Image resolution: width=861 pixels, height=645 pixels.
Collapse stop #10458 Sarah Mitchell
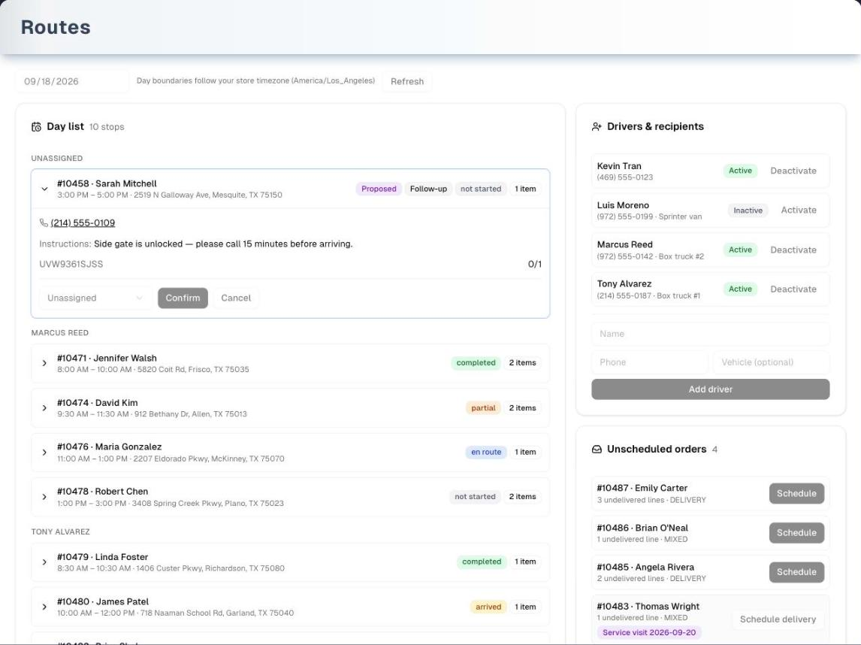(x=44, y=189)
